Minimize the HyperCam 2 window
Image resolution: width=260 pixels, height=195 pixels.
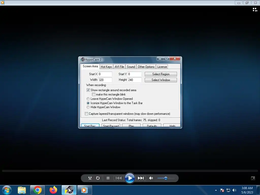160,59
